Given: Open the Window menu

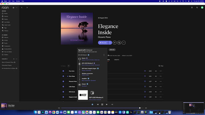Looking at the screenshot, I should point(18,1).
